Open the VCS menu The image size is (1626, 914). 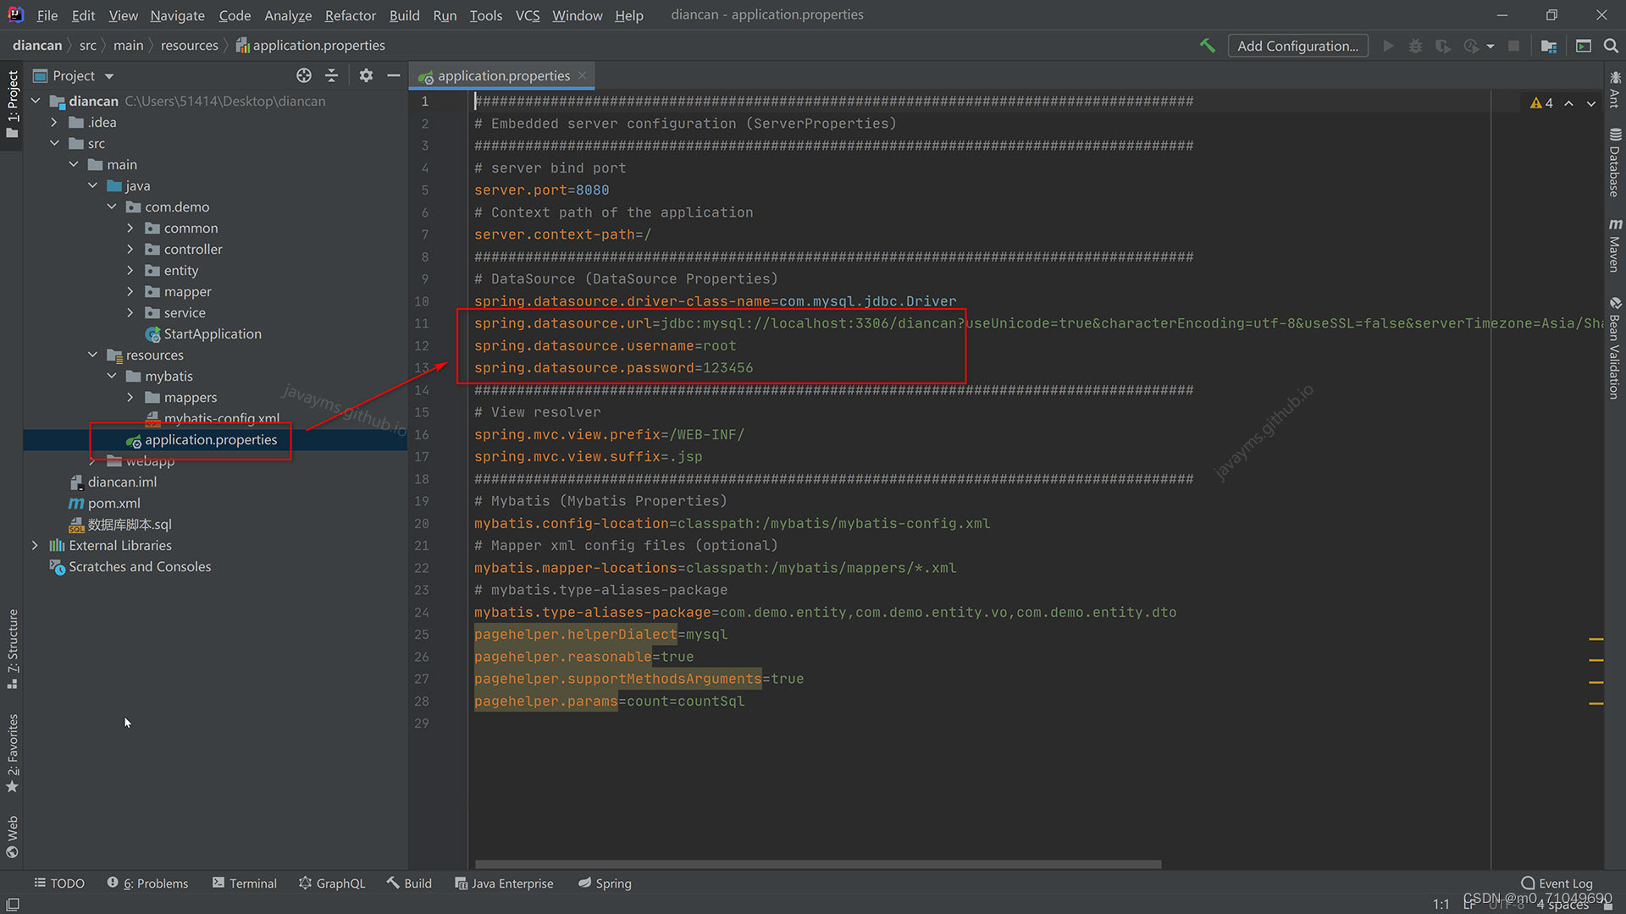tap(527, 15)
